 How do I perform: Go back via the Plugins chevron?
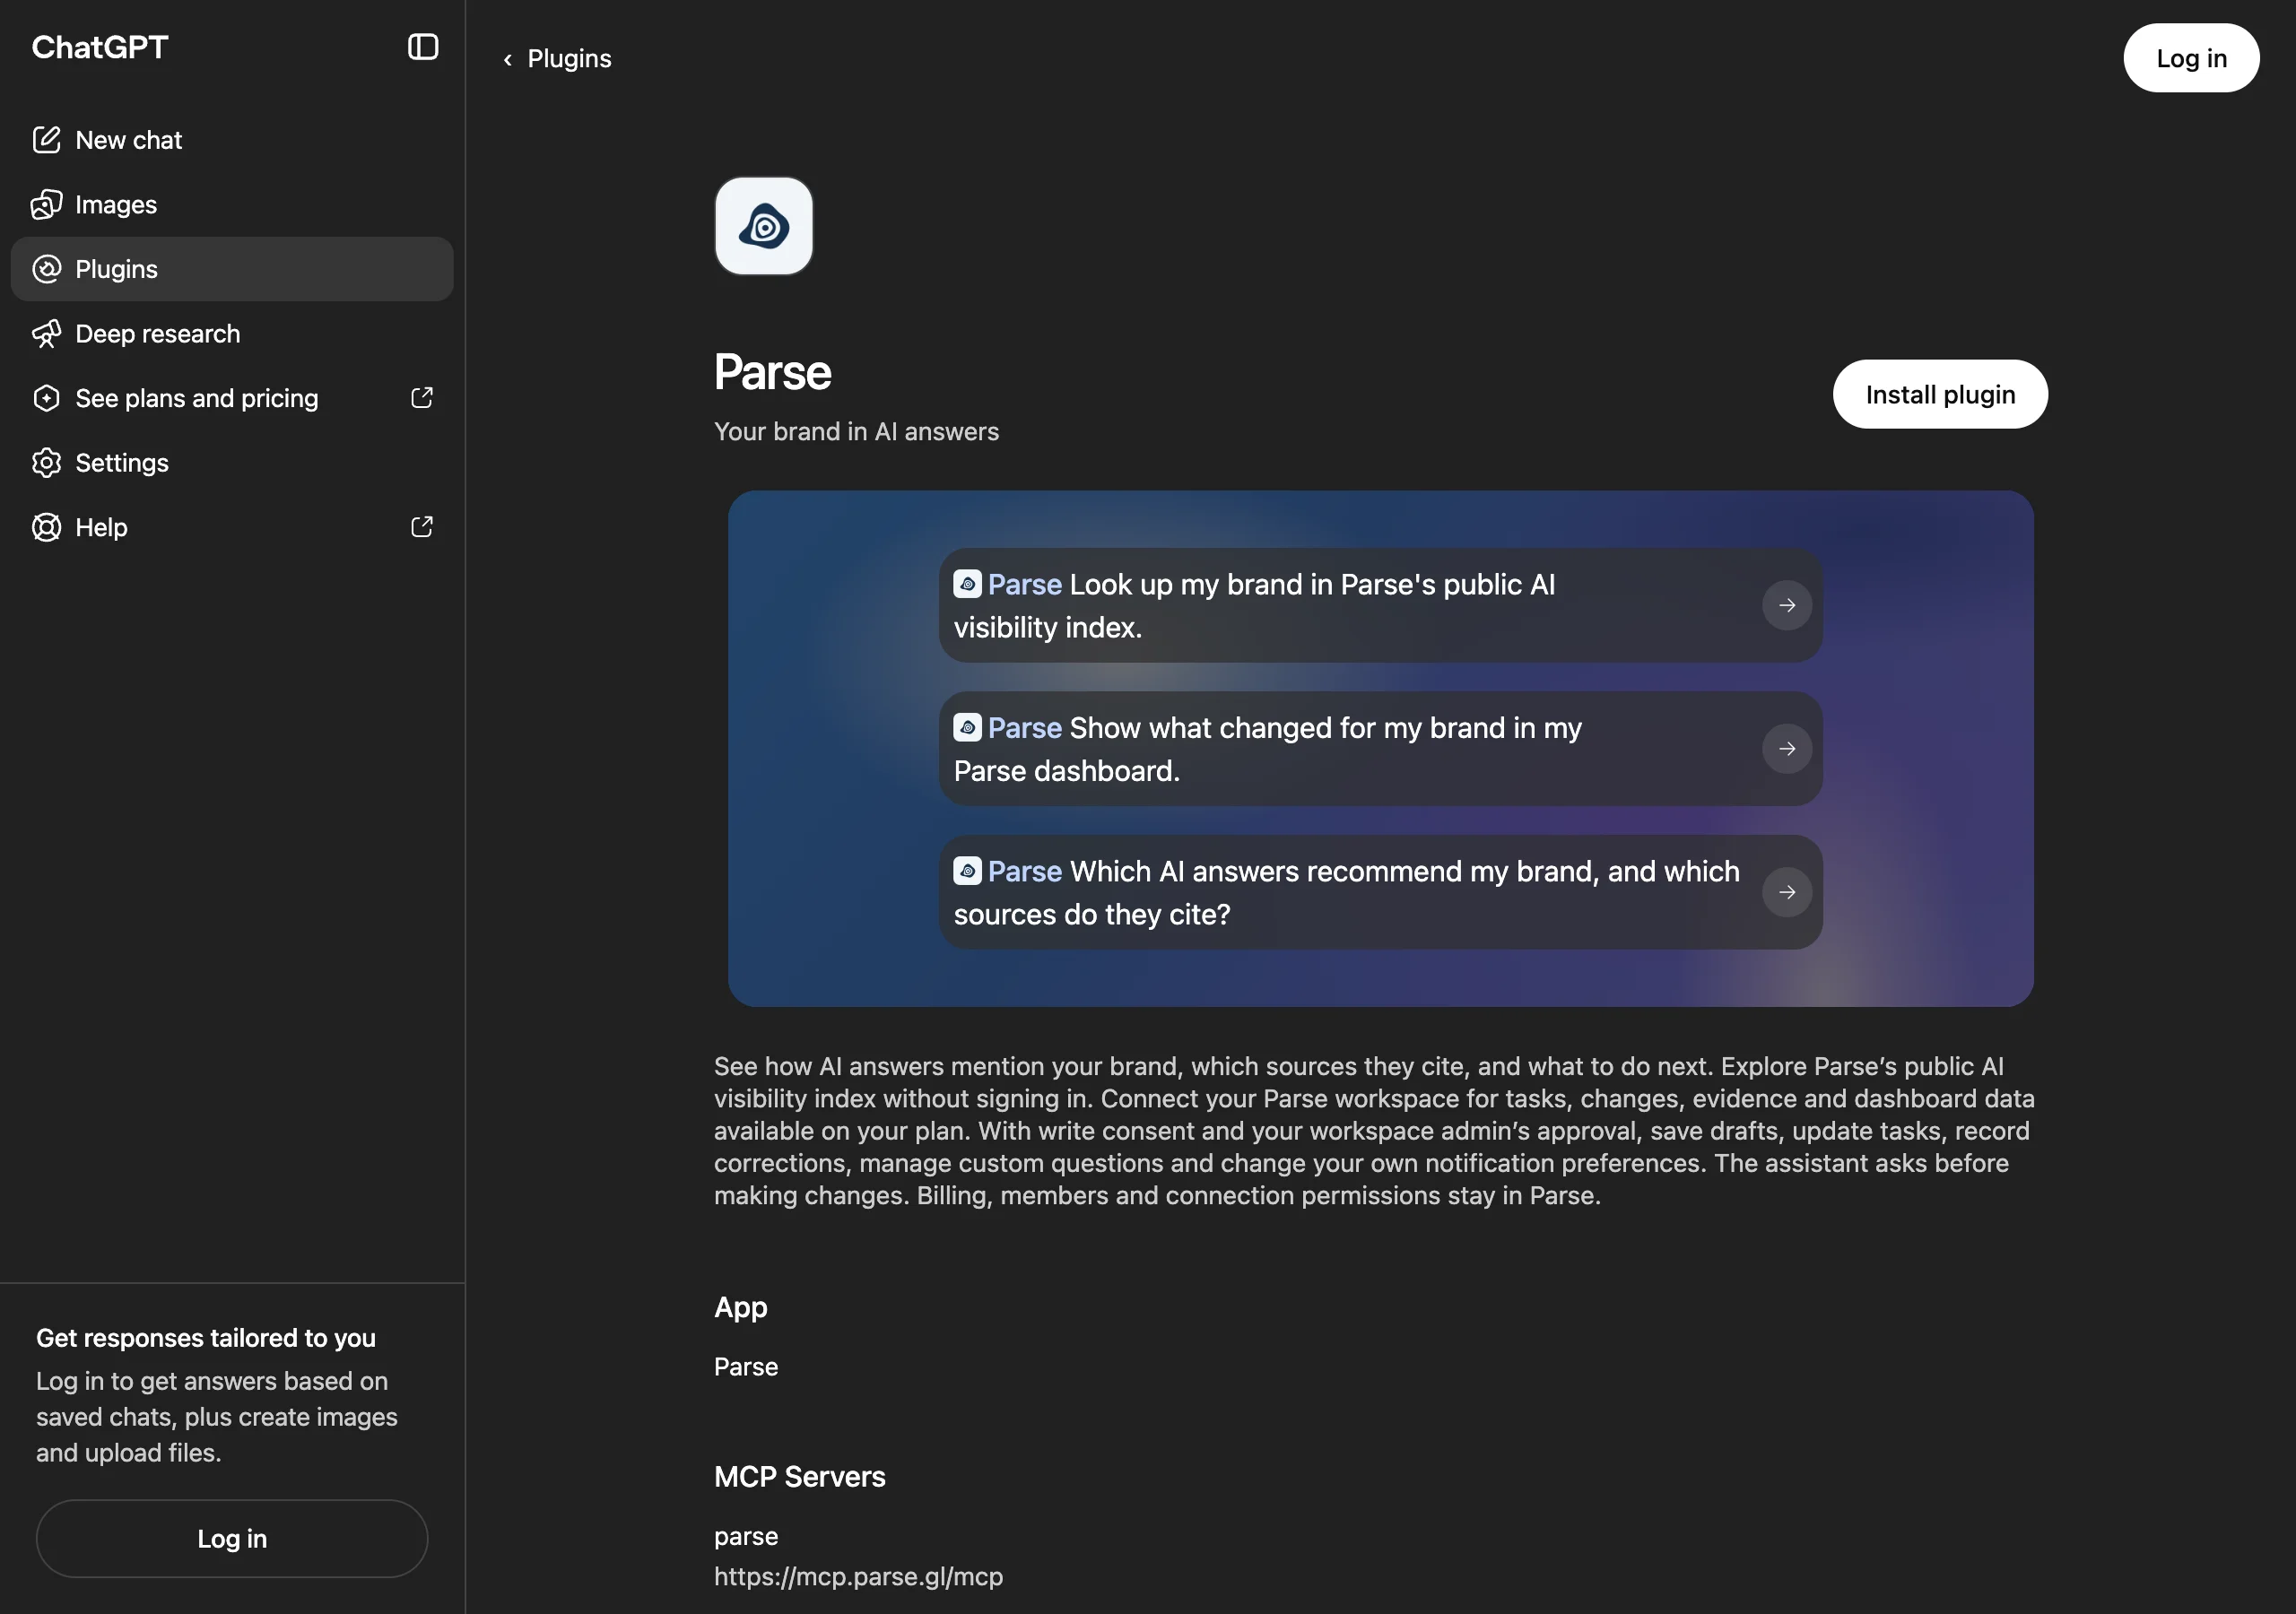tap(508, 60)
